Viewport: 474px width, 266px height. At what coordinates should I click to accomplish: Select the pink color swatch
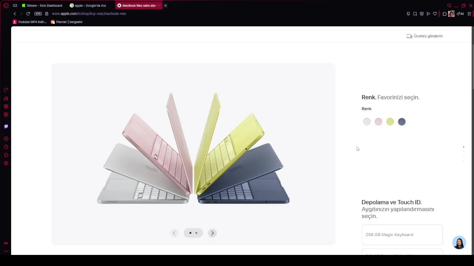[x=378, y=122]
